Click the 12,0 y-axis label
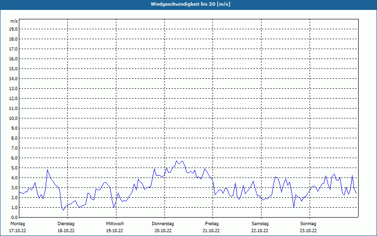The image size is (377, 236). (x=13, y=98)
